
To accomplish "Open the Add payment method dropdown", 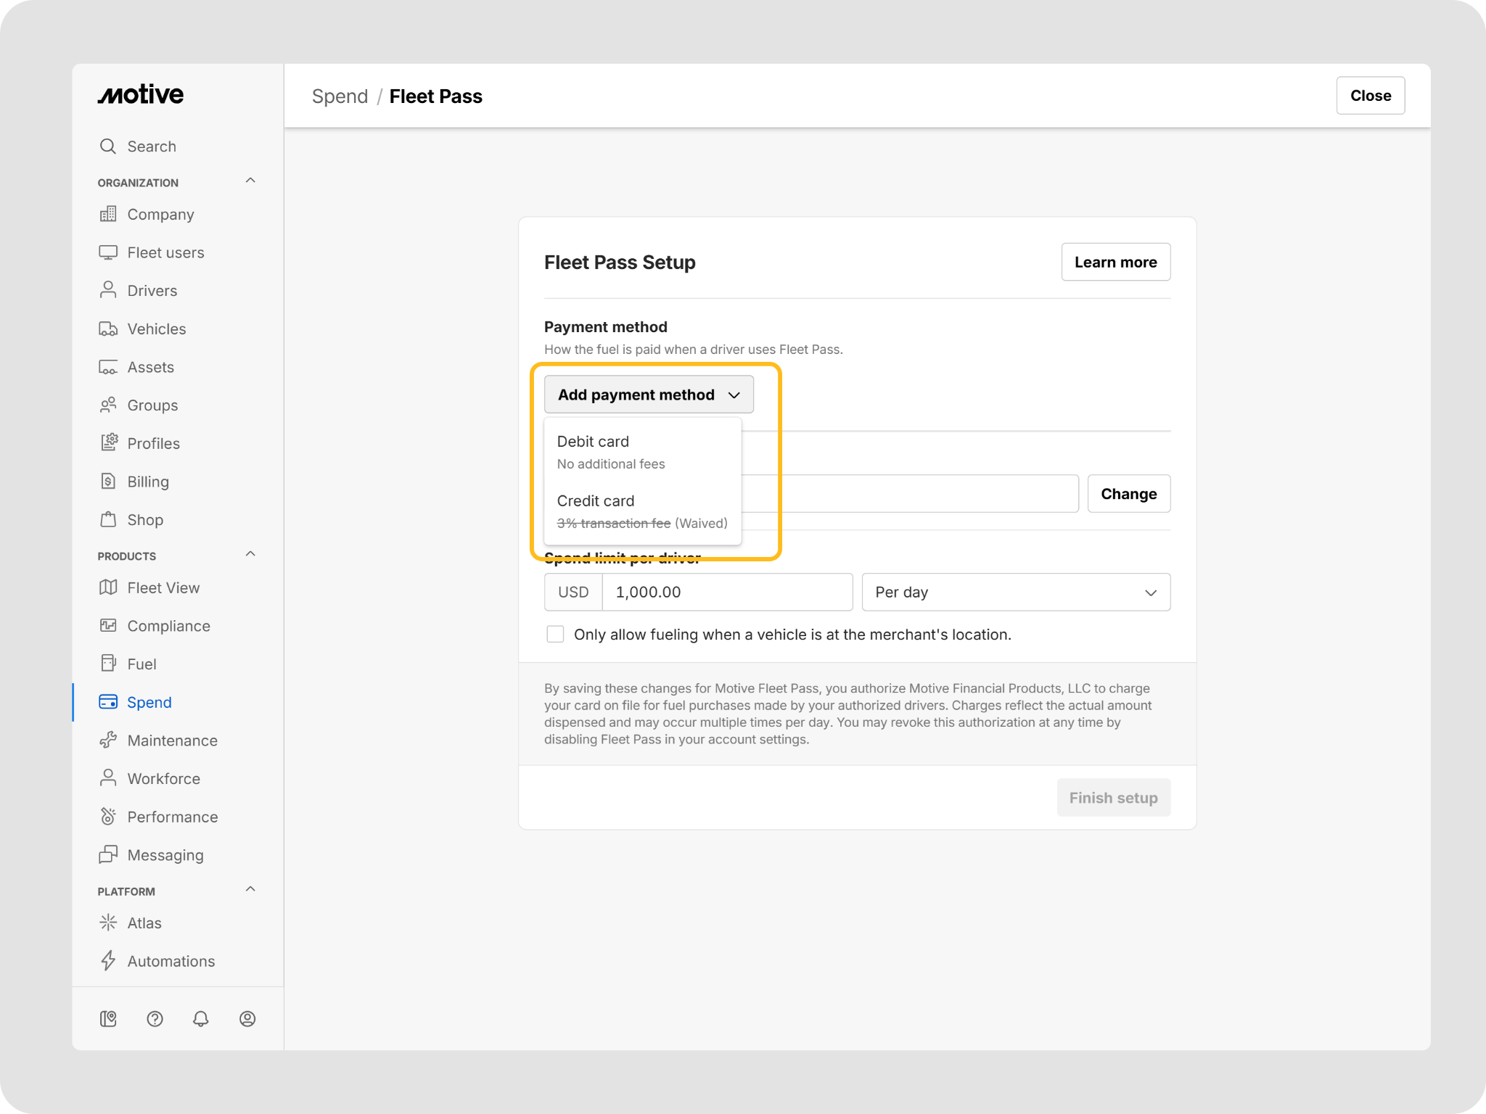I will point(649,395).
